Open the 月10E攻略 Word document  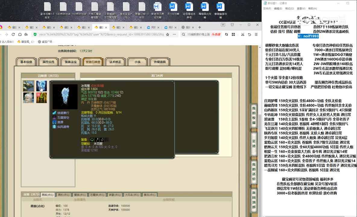(x=173, y=9)
